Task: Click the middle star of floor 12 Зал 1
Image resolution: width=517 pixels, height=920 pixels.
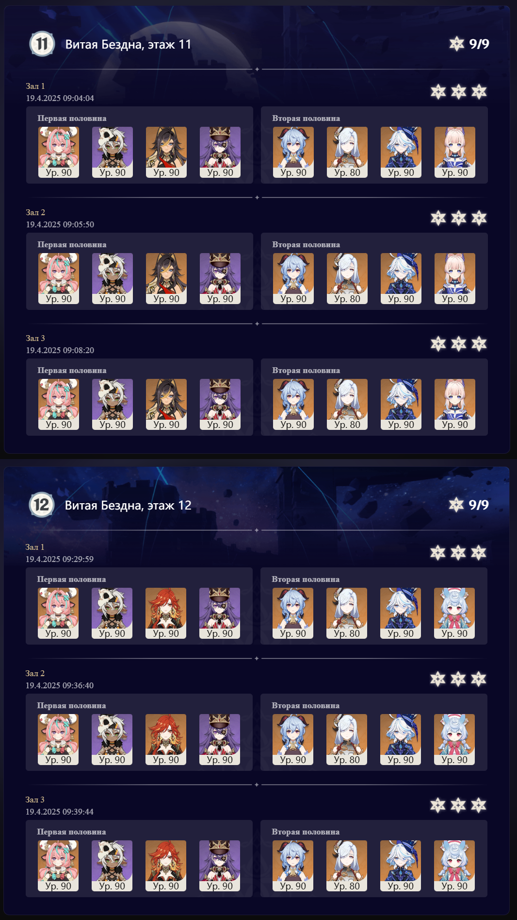Action: [458, 552]
